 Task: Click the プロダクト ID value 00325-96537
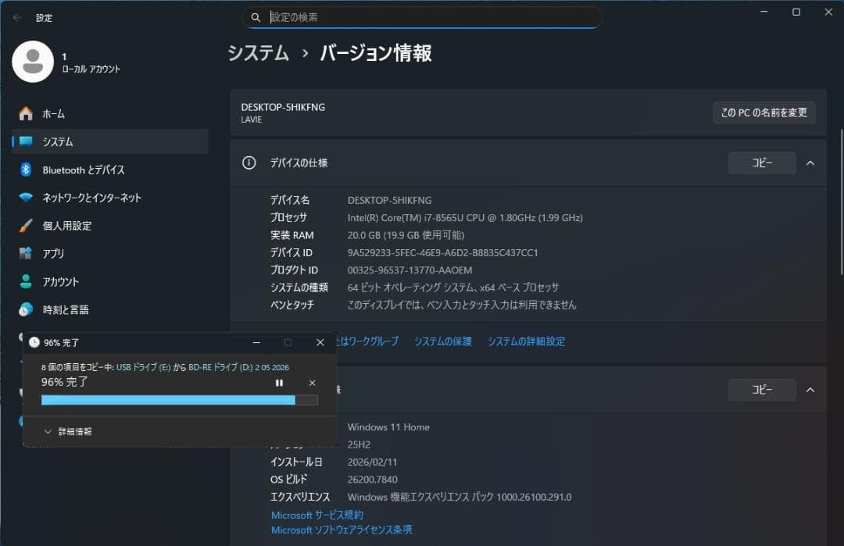(x=409, y=270)
